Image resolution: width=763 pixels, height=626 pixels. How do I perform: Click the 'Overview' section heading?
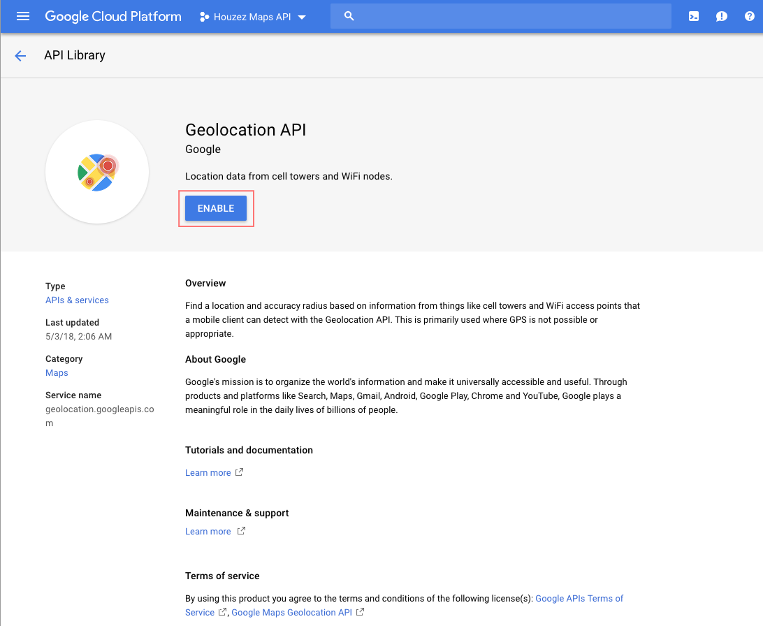[205, 283]
